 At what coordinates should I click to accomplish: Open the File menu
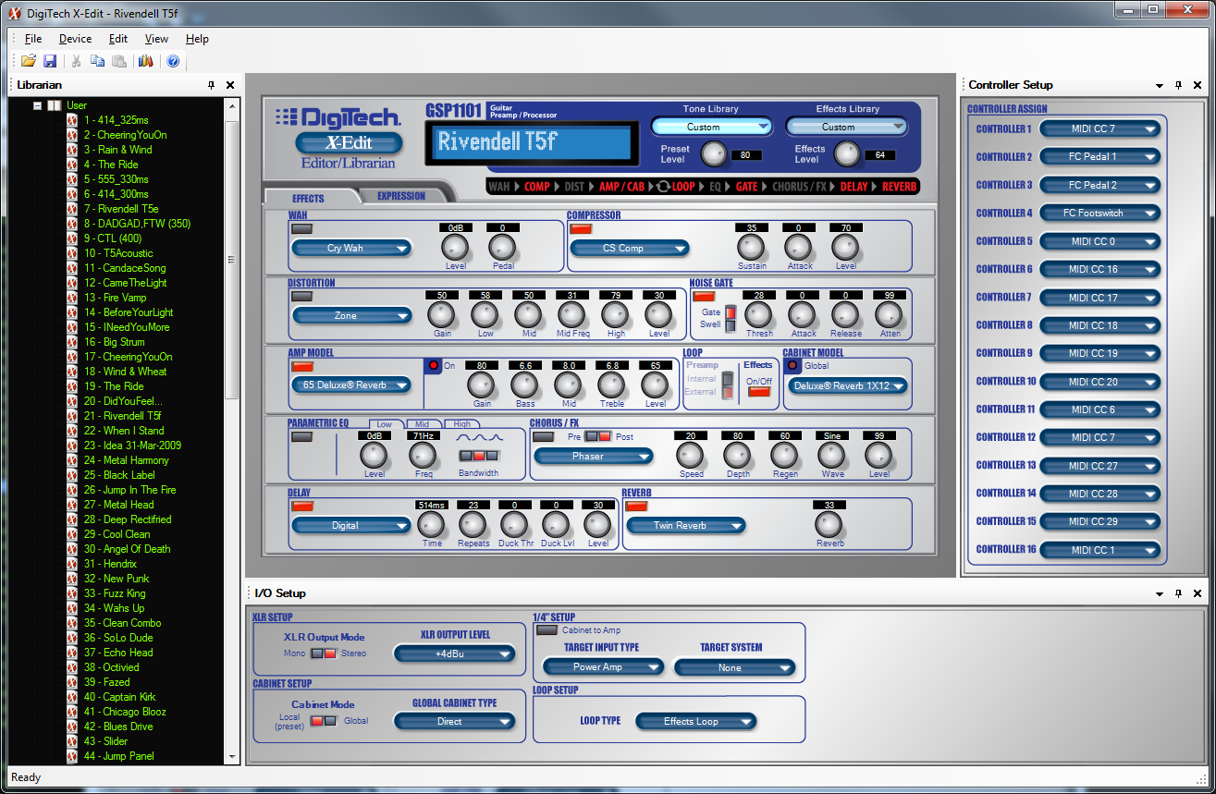coord(33,39)
